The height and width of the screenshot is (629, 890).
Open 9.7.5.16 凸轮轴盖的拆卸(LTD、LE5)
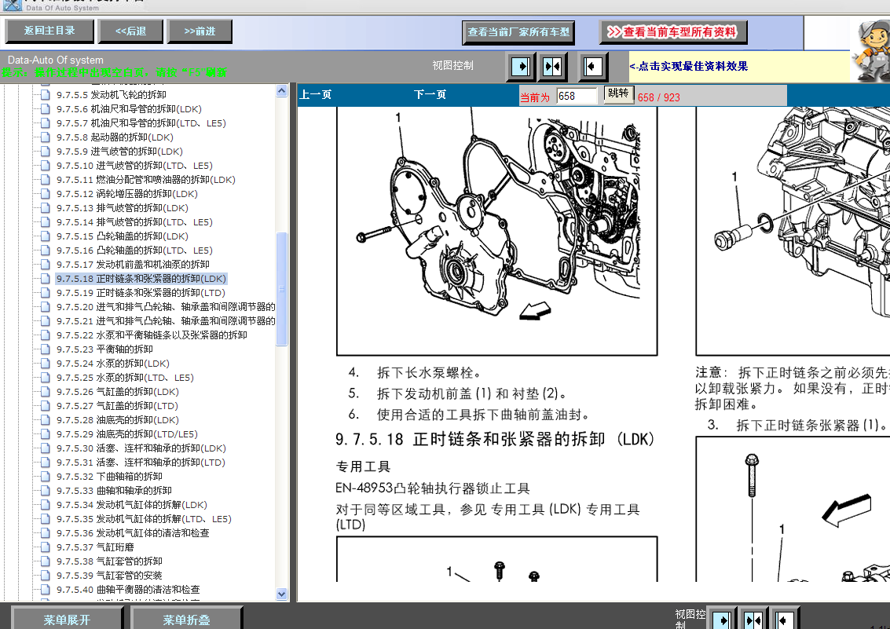pyautogui.click(x=134, y=251)
